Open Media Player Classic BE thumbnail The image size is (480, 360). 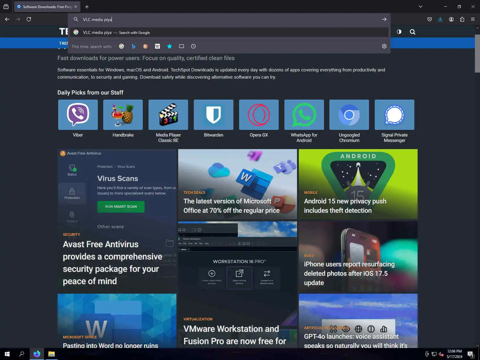tap(168, 115)
